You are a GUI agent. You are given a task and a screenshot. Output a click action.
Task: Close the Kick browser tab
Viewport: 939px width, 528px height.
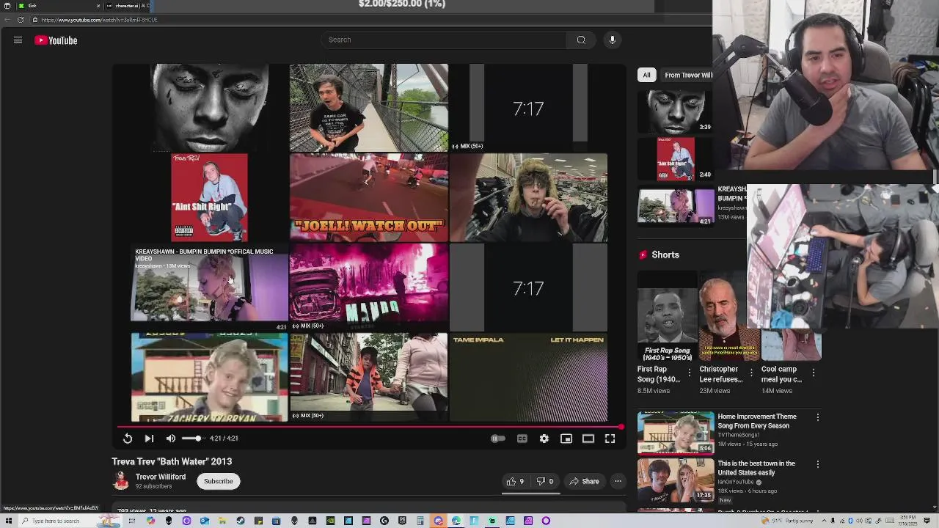tap(98, 6)
